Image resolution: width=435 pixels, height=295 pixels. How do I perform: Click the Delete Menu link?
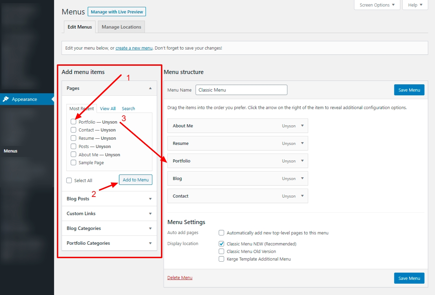tap(180, 278)
